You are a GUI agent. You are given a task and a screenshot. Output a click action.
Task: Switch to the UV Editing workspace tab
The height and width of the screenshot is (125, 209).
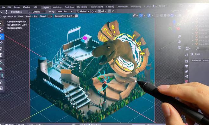[x=82, y=7]
